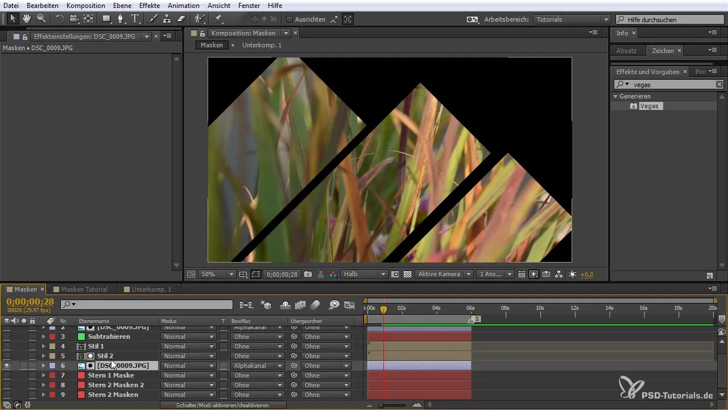Select the Rotation tool

coord(60,19)
